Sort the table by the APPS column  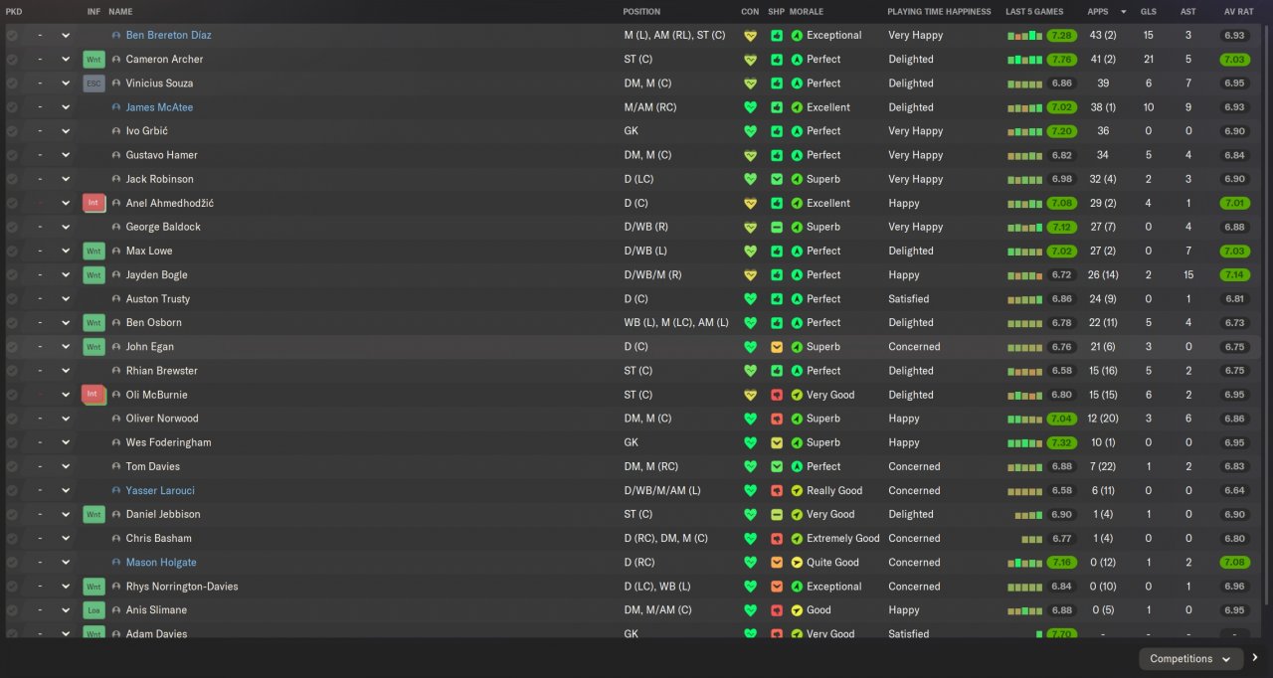click(1098, 12)
